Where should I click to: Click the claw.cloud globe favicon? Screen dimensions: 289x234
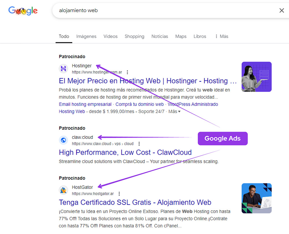click(x=63, y=140)
